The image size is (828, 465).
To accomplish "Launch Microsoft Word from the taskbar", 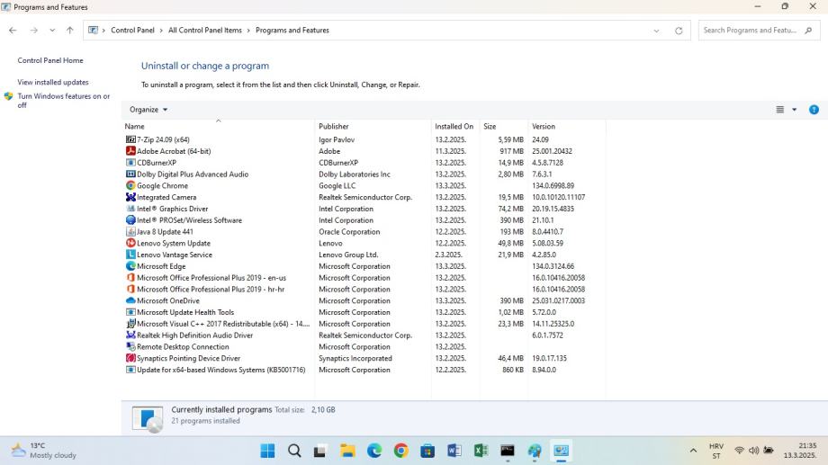I will click(x=454, y=451).
